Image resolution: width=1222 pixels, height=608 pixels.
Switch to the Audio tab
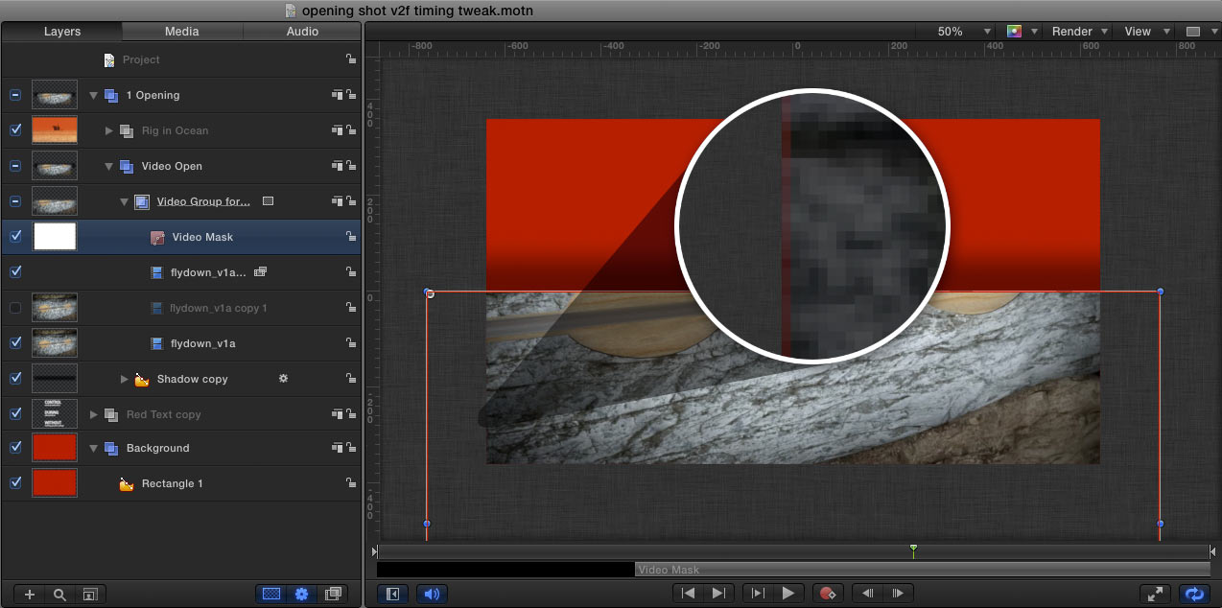pos(302,32)
